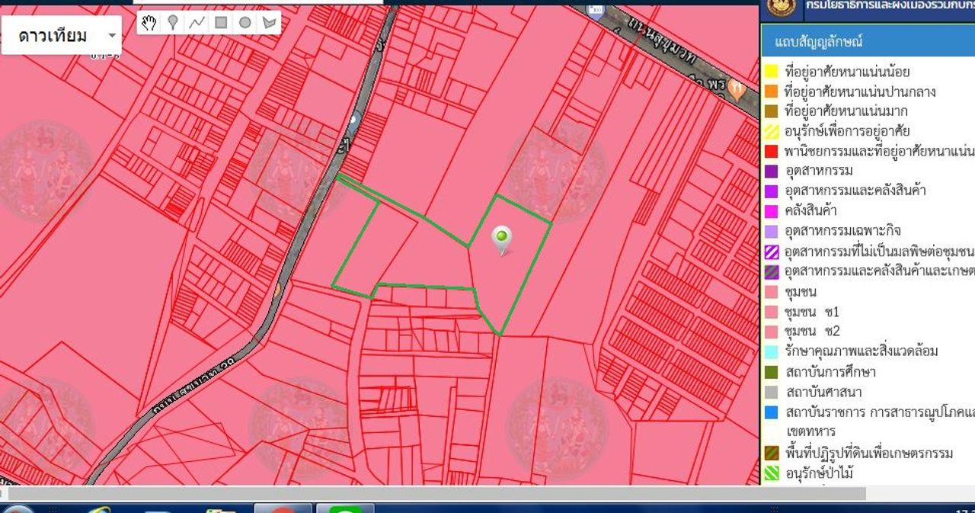
Task: Click the purple อุตสาหกรรม legend swatch
Action: 772,171
